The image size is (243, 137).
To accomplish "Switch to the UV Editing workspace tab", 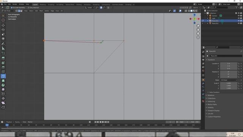I will tap(60, 5).
